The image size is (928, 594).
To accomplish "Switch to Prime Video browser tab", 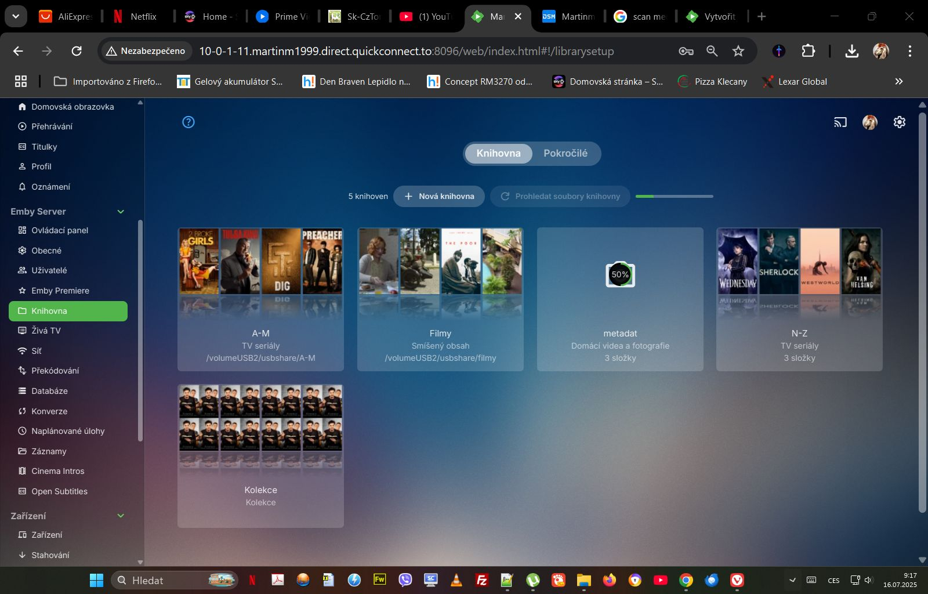I will 284,16.
